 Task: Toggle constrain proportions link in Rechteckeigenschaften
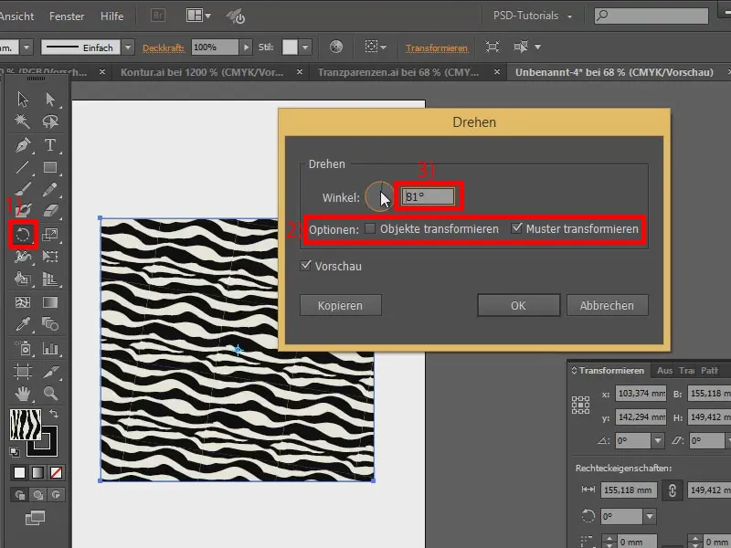coord(673,490)
